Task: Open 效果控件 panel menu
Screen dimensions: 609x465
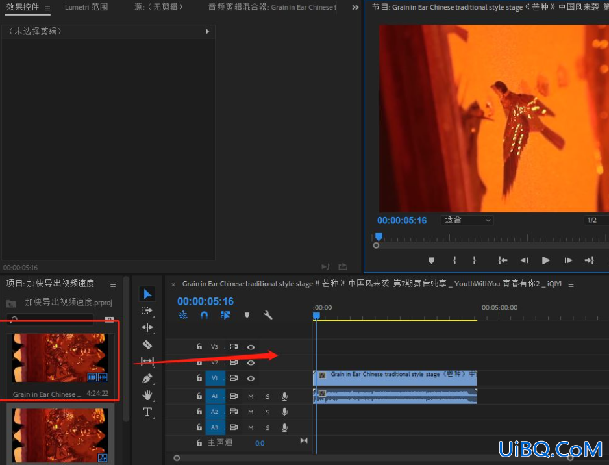Action: (x=47, y=8)
